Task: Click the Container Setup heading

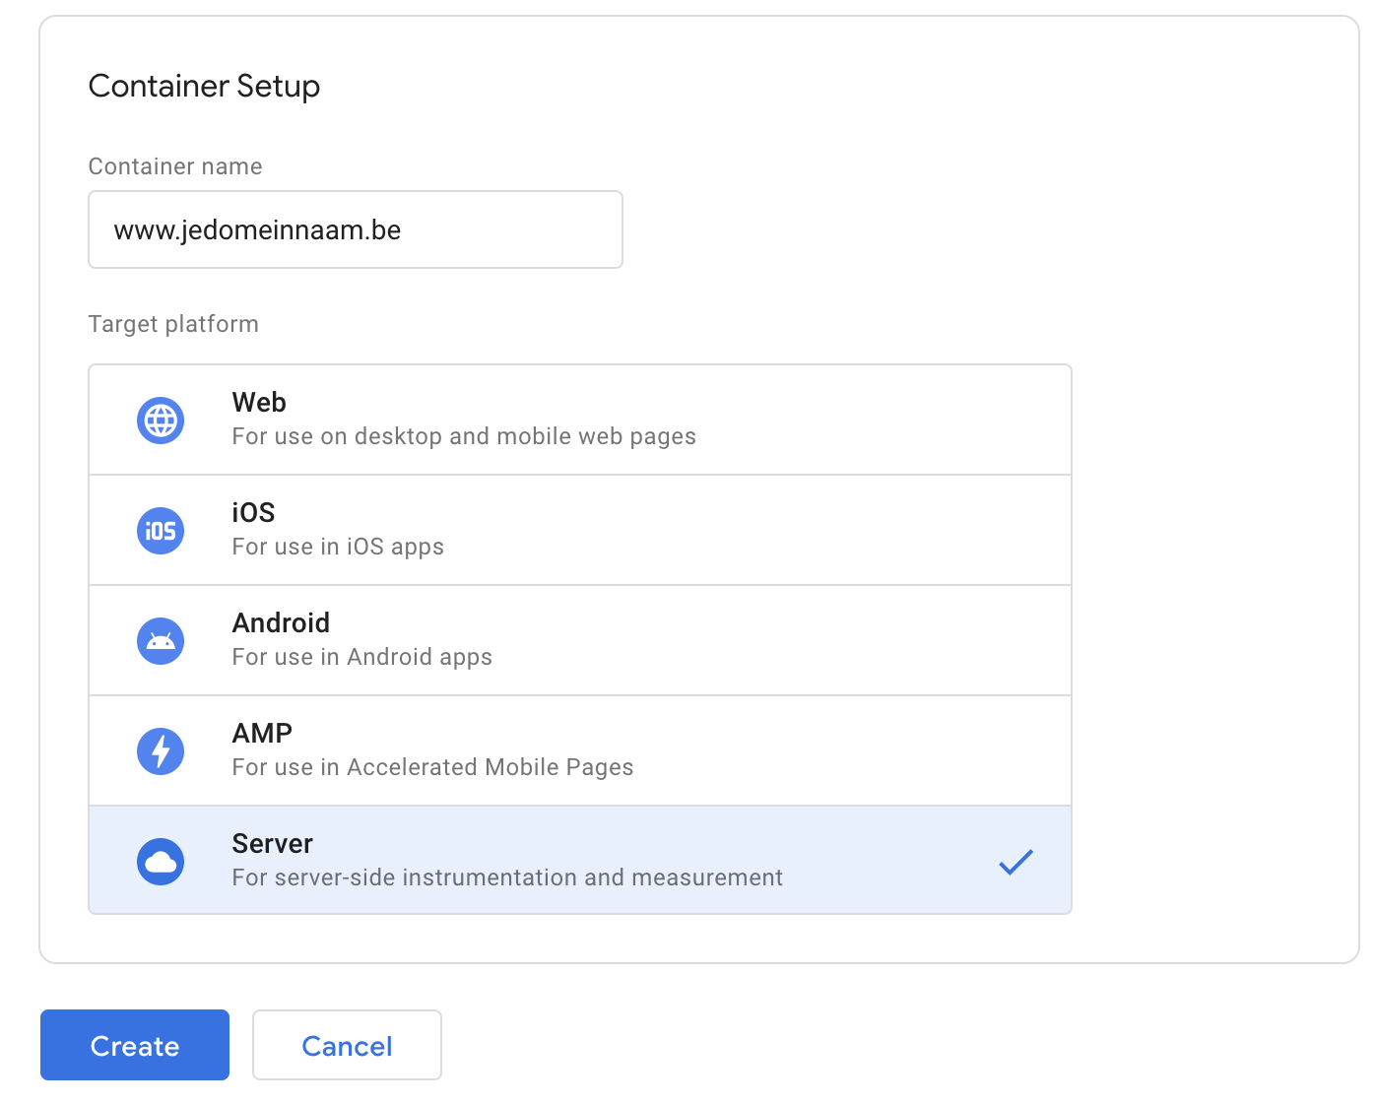Action: click(204, 87)
